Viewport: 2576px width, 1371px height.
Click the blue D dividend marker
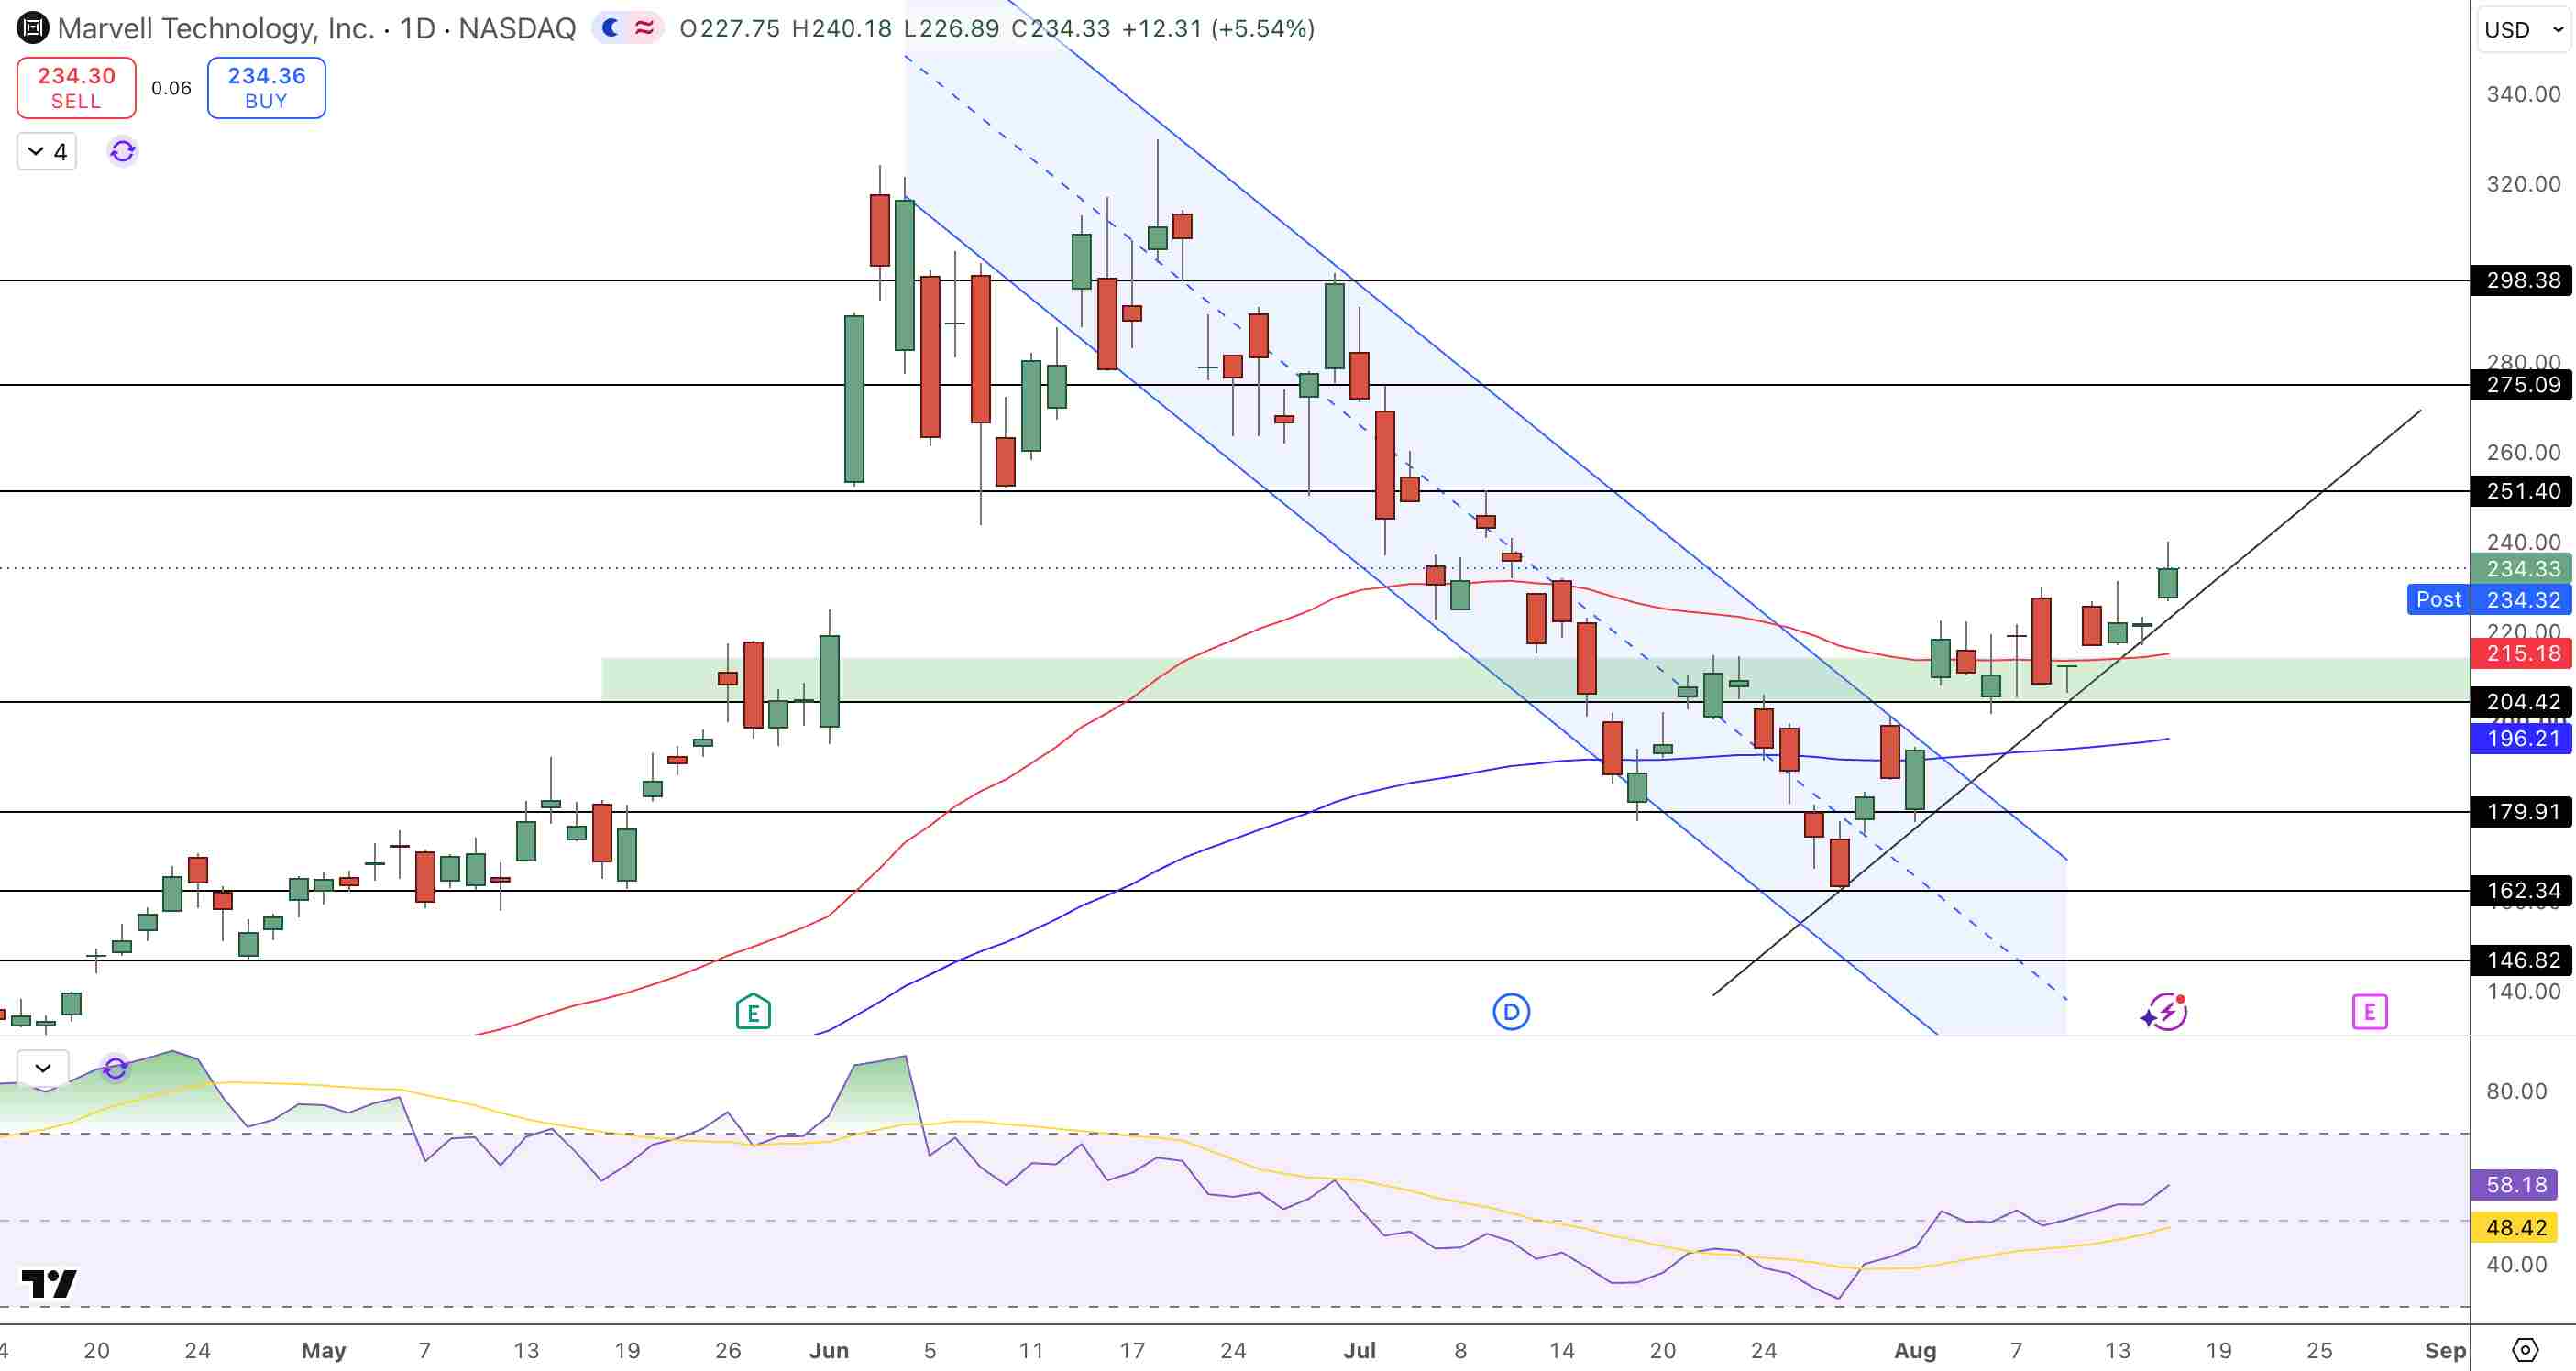[1511, 1012]
